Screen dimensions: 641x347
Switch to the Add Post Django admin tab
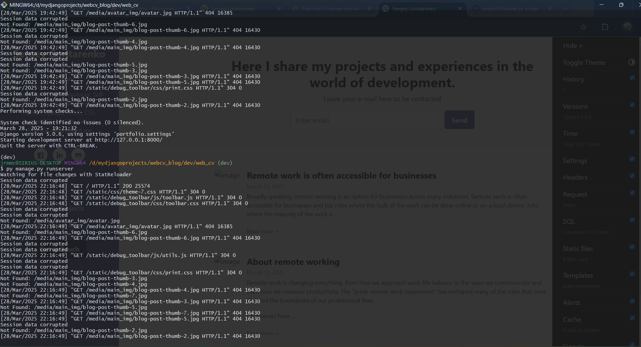[331, 8]
